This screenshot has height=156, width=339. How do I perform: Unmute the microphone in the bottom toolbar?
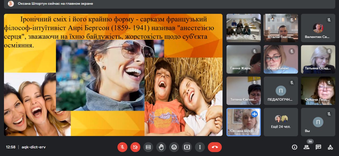coord(122,147)
